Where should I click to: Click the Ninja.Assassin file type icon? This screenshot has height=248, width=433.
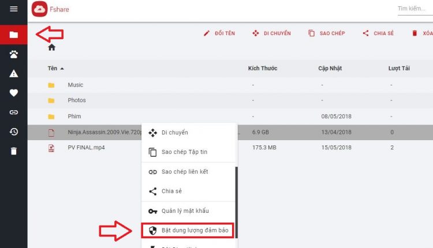tap(51, 133)
